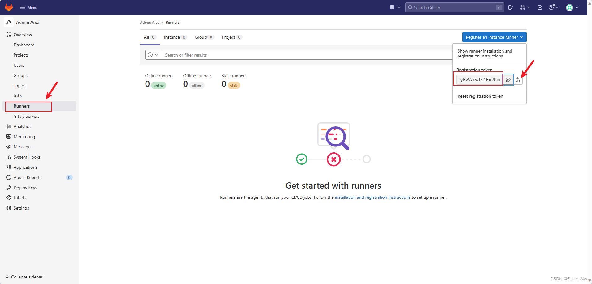Click the Admin Area wrench icon
Screen dimensions: 592x284
pyautogui.click(x=9, y=22)
